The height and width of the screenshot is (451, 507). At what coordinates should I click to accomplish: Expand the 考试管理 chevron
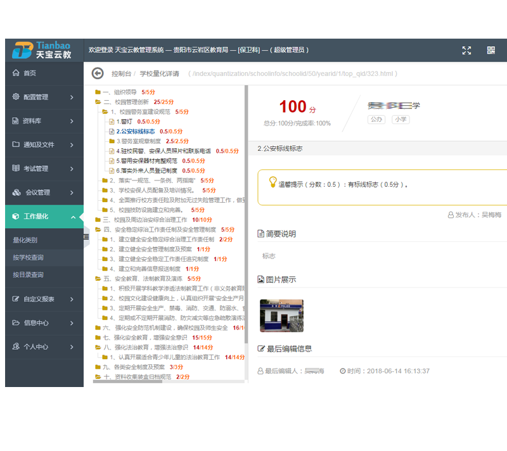pos(72,169)
